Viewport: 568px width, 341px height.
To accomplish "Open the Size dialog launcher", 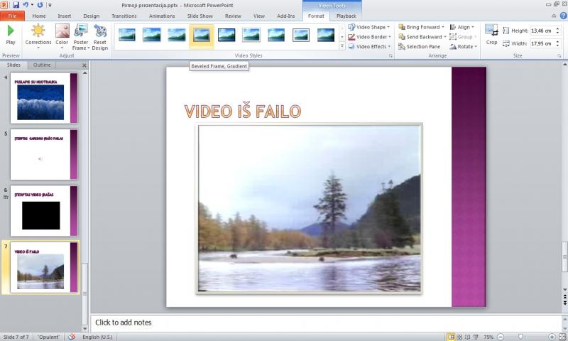I will [x=559, y=56].
